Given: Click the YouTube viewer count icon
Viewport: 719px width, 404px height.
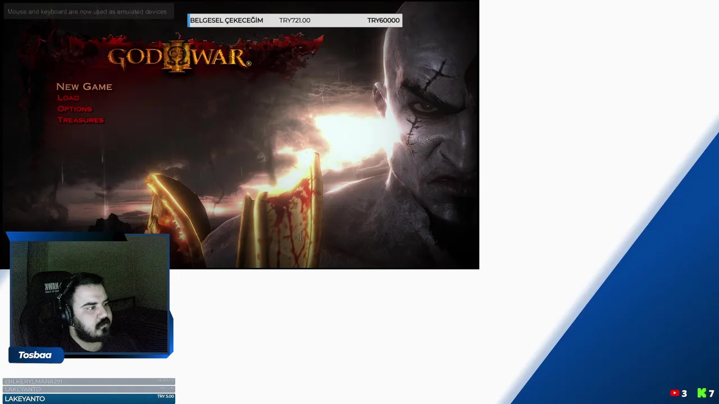Looking at the screenshot, I should click(675, 393).
